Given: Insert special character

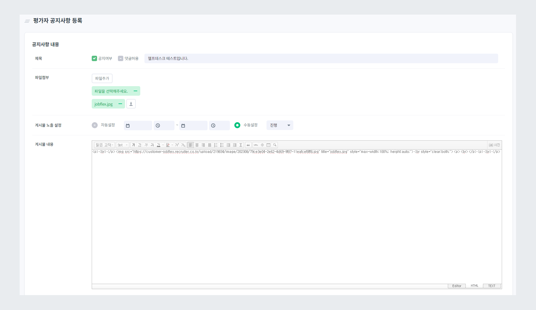Looking at the screenshot, I should point(262,145).
